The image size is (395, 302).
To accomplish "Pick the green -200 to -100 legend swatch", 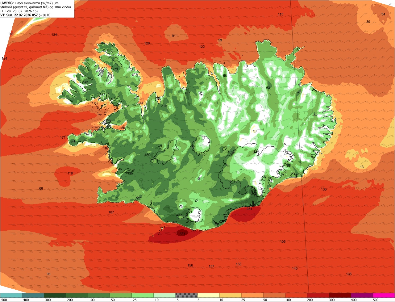I will pyautogui.click(x=77, y=295).
